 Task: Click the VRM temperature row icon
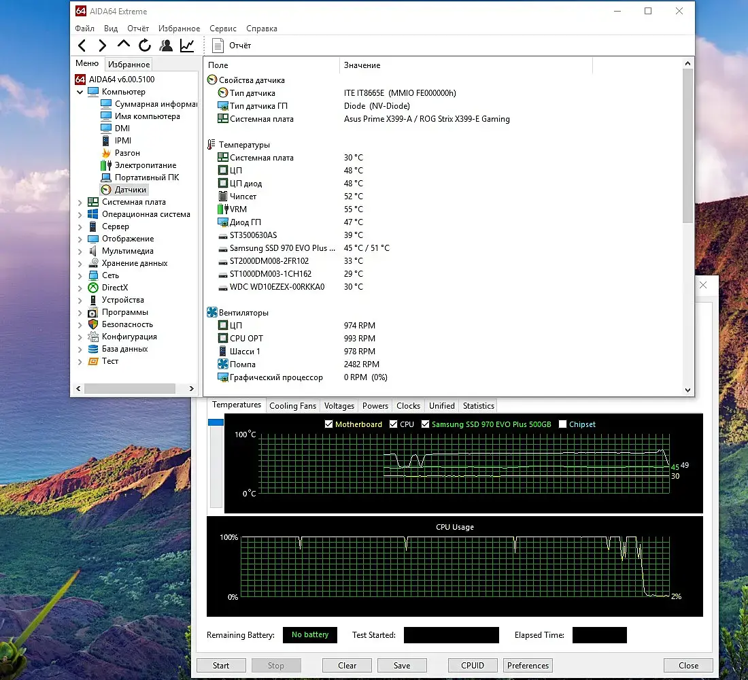pyautogui.click(x=222, y=209)
